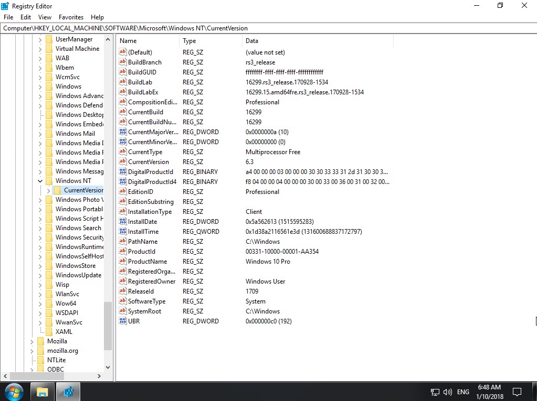
Task: Click the CurrentMinorVersionNumber DWORD icon
Action: [123, 142]
